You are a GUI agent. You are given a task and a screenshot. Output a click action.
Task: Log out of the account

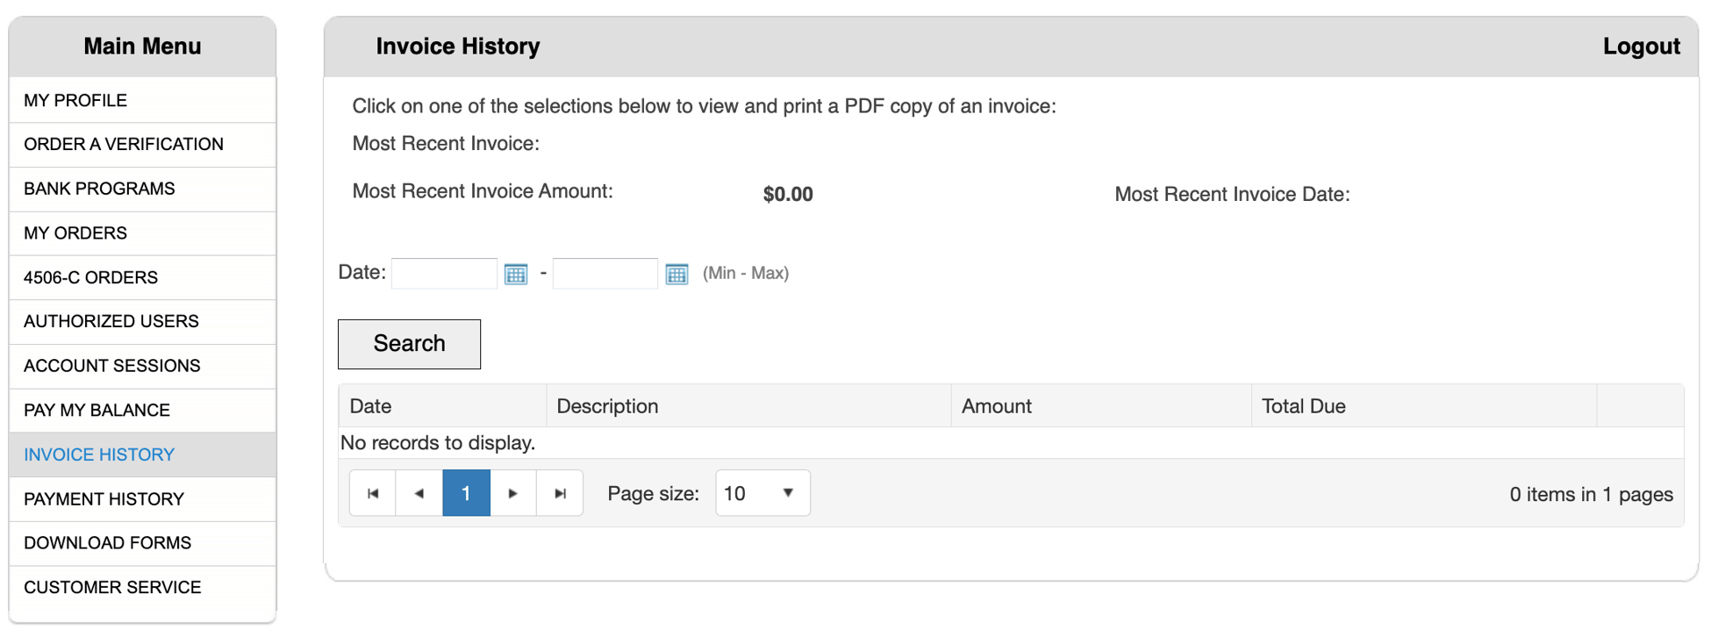(1641, 47)
